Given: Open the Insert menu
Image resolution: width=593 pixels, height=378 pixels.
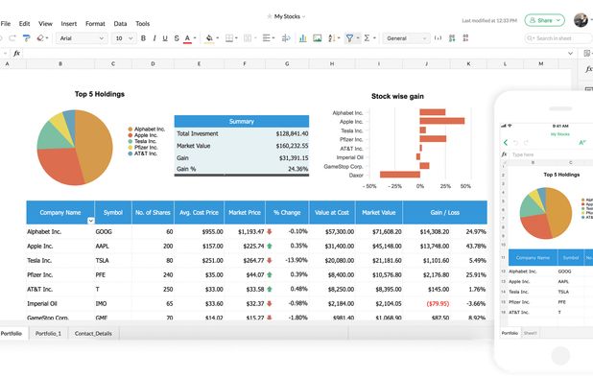Looking at the screenshot, I should [x=69, y=23].
